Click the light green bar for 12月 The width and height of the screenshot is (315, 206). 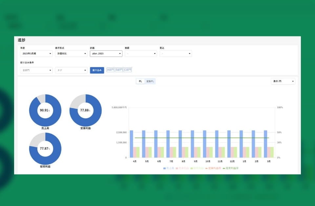pyautogui.click(x=236, y=152)
